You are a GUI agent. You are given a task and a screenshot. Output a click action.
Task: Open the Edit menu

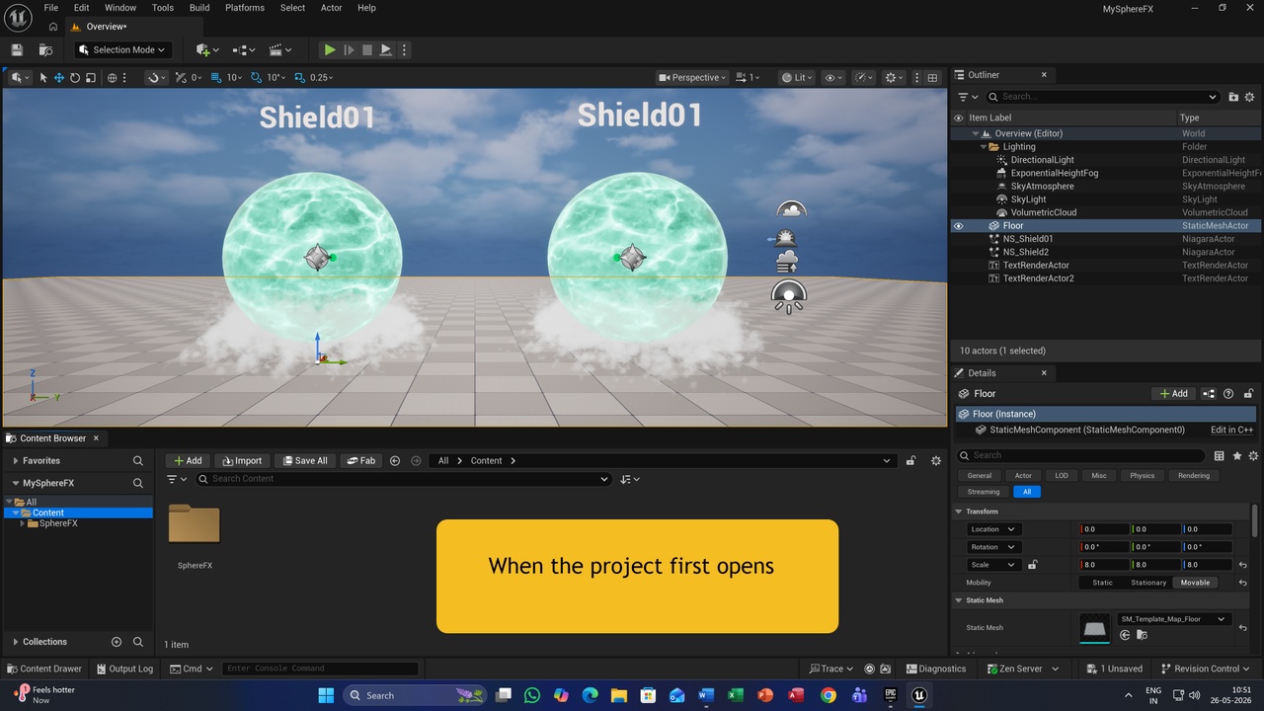click(x=82, y=8)
